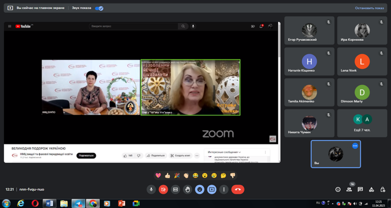Dislike the YouTube video
The image size is (391, 208).
point(139,155)
